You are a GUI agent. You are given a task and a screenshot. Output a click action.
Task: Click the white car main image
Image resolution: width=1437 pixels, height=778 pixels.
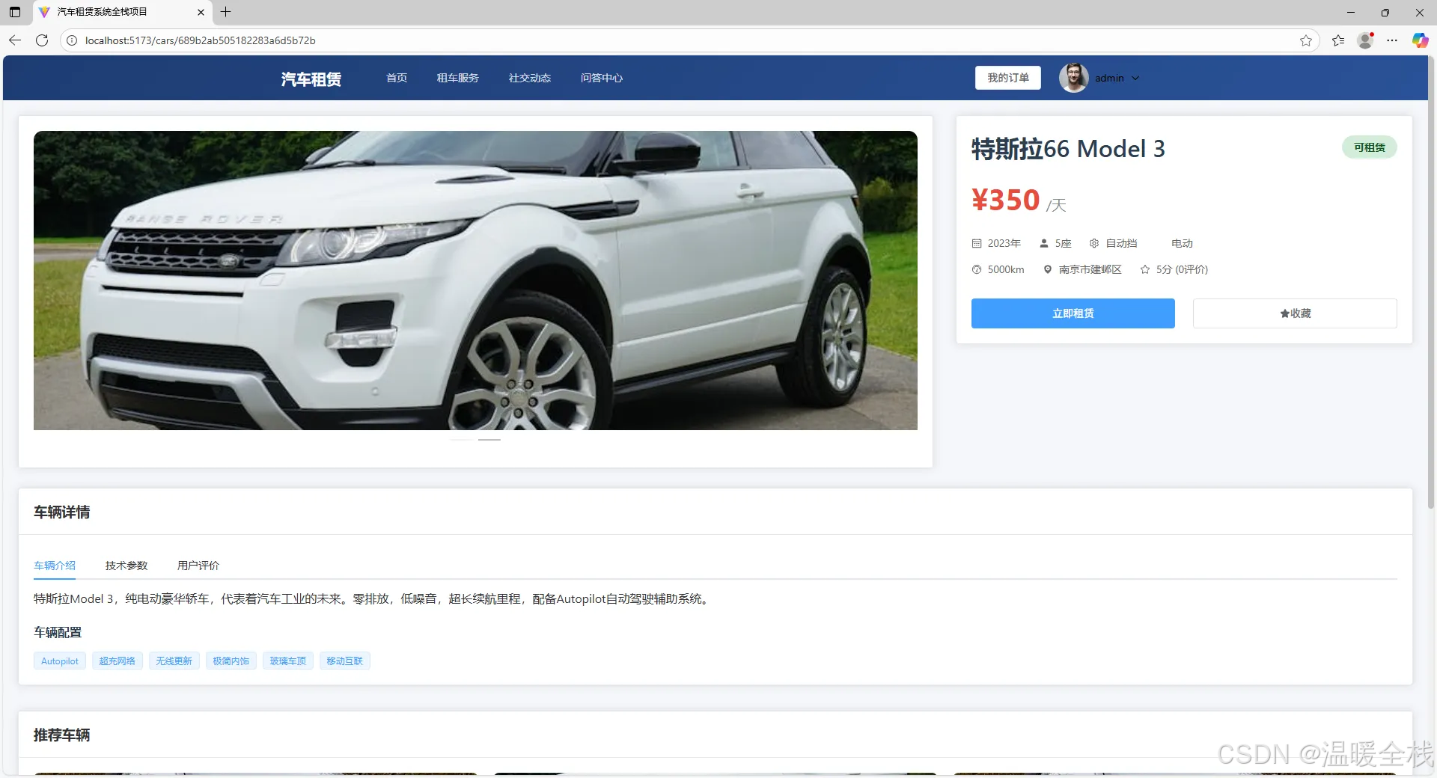tap(475, 281)
